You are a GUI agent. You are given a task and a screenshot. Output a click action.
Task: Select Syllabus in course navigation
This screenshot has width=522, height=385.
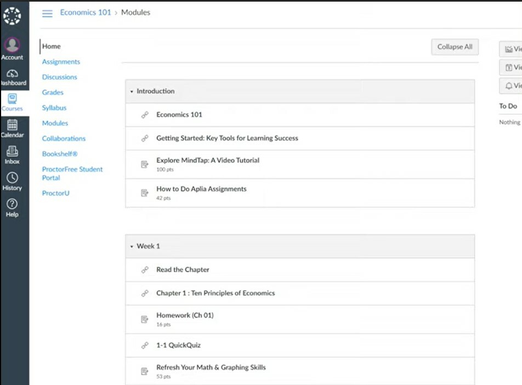tap(54, 107)
